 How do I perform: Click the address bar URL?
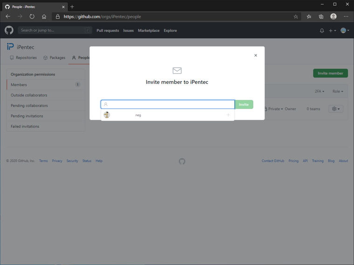102,16
